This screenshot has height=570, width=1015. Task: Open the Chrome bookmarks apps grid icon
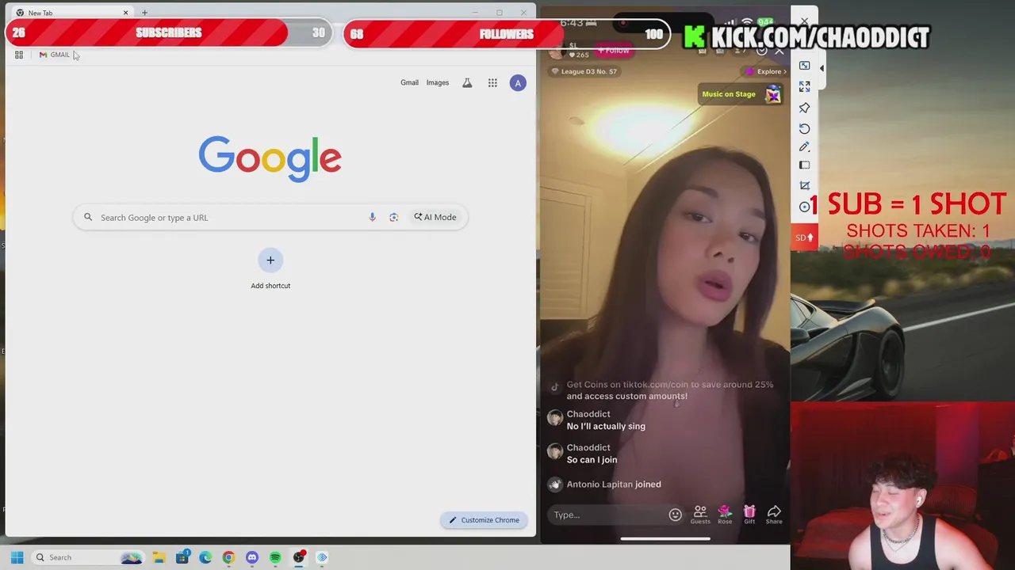tap(19, 55)
